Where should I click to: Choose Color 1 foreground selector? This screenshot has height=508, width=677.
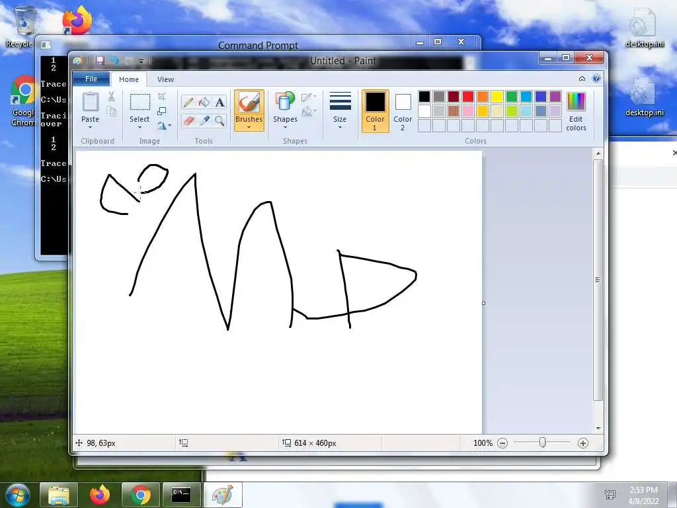pos(376,111)
